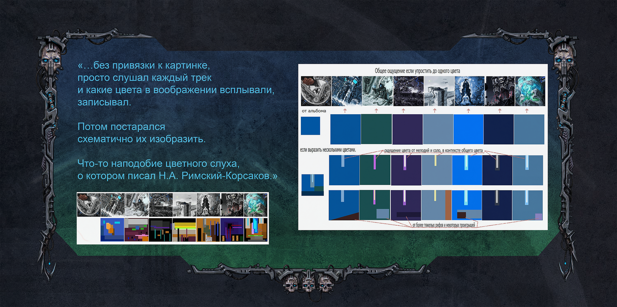The width and height of the screenshot is (617, 307).
Task: Select the plain gray-blue swatch in the top row
Action: [x=438, y=129]
